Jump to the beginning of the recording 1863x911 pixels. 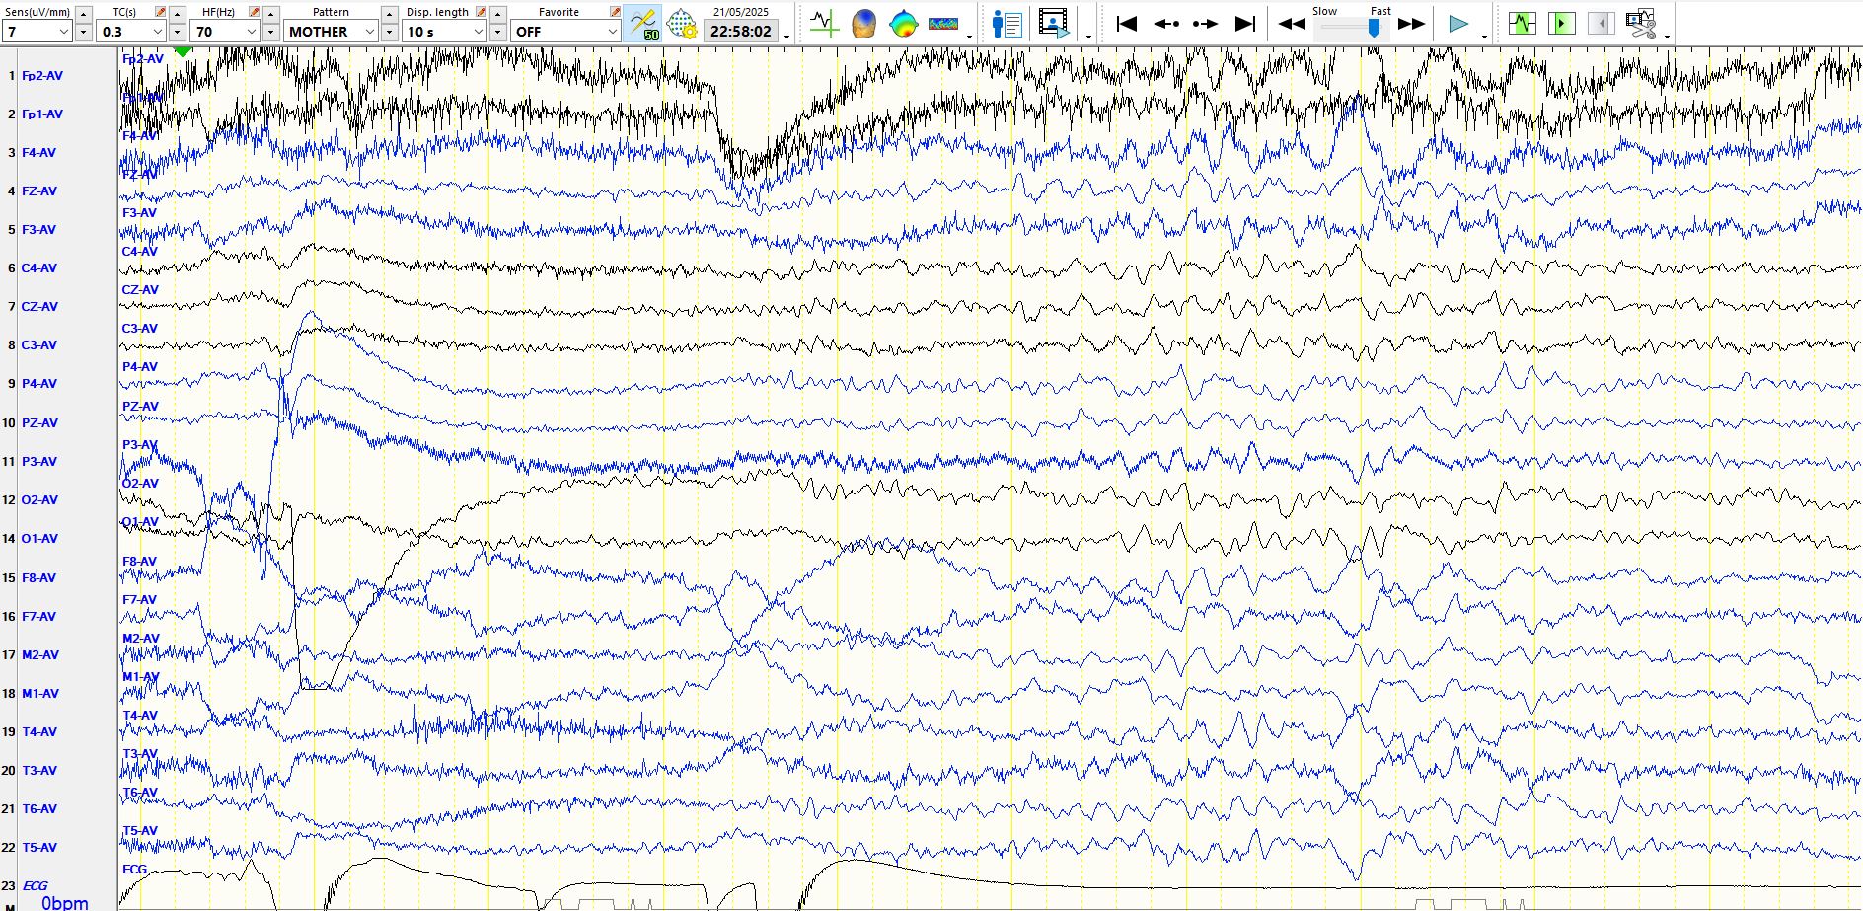pos(1127,24)
